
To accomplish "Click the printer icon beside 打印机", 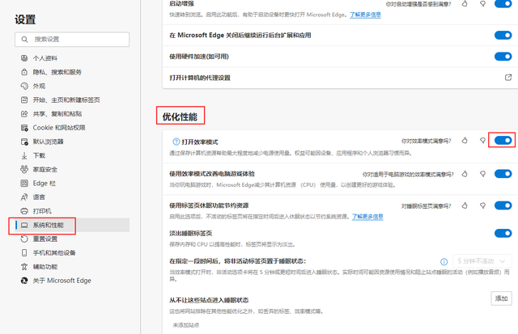I will tap(24, 211).
